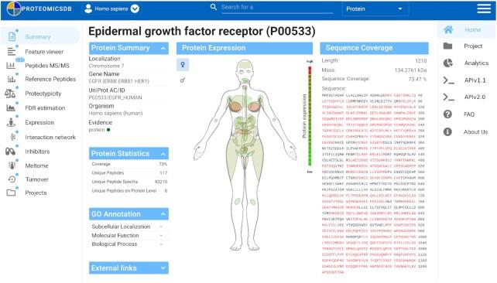497x283 pixels.
Task: Open the Inhibitors section label
Action: [x=37, y=152]
